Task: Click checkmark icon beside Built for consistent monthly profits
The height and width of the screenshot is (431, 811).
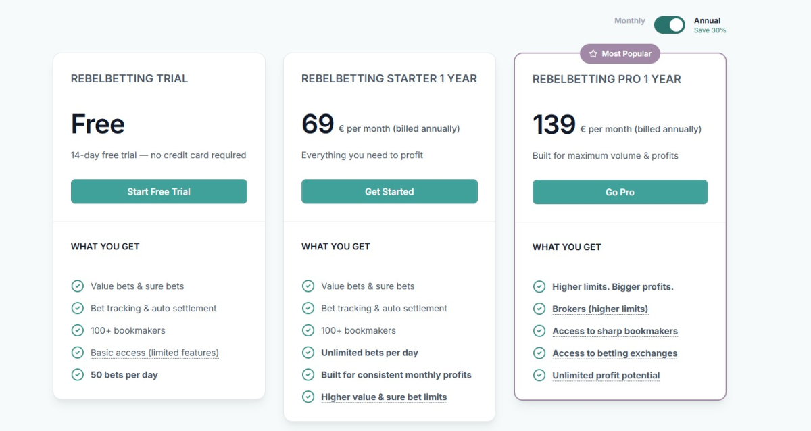Action: tap(308, 374)
